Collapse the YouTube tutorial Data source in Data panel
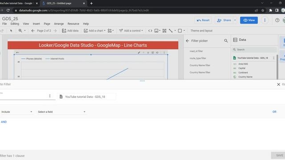The height and width of the screenshot is (160, 285). point(273,58)
